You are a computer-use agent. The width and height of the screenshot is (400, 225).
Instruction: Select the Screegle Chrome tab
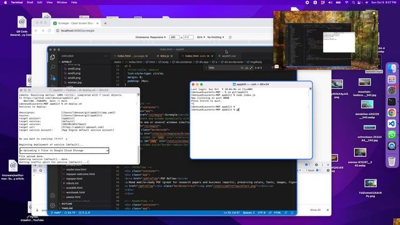76,23
